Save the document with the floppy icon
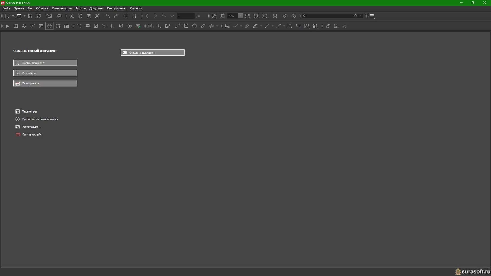491x276 pixels. 30,16
